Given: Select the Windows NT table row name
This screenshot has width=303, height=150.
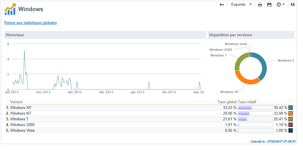Looking at the screenshot, I should click(x=21, y=113).
